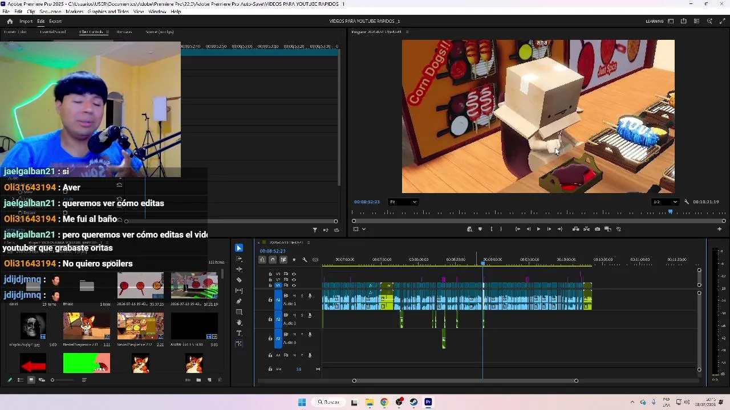Select the Type tool
This screenshot has width=730, height=410.
pos(239,333)
